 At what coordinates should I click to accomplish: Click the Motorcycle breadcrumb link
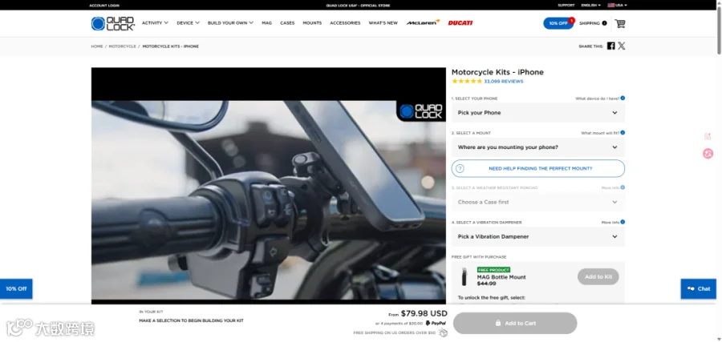(x=123, y=46)
